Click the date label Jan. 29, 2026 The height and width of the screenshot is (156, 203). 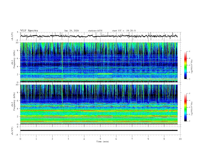click(72, 31)
